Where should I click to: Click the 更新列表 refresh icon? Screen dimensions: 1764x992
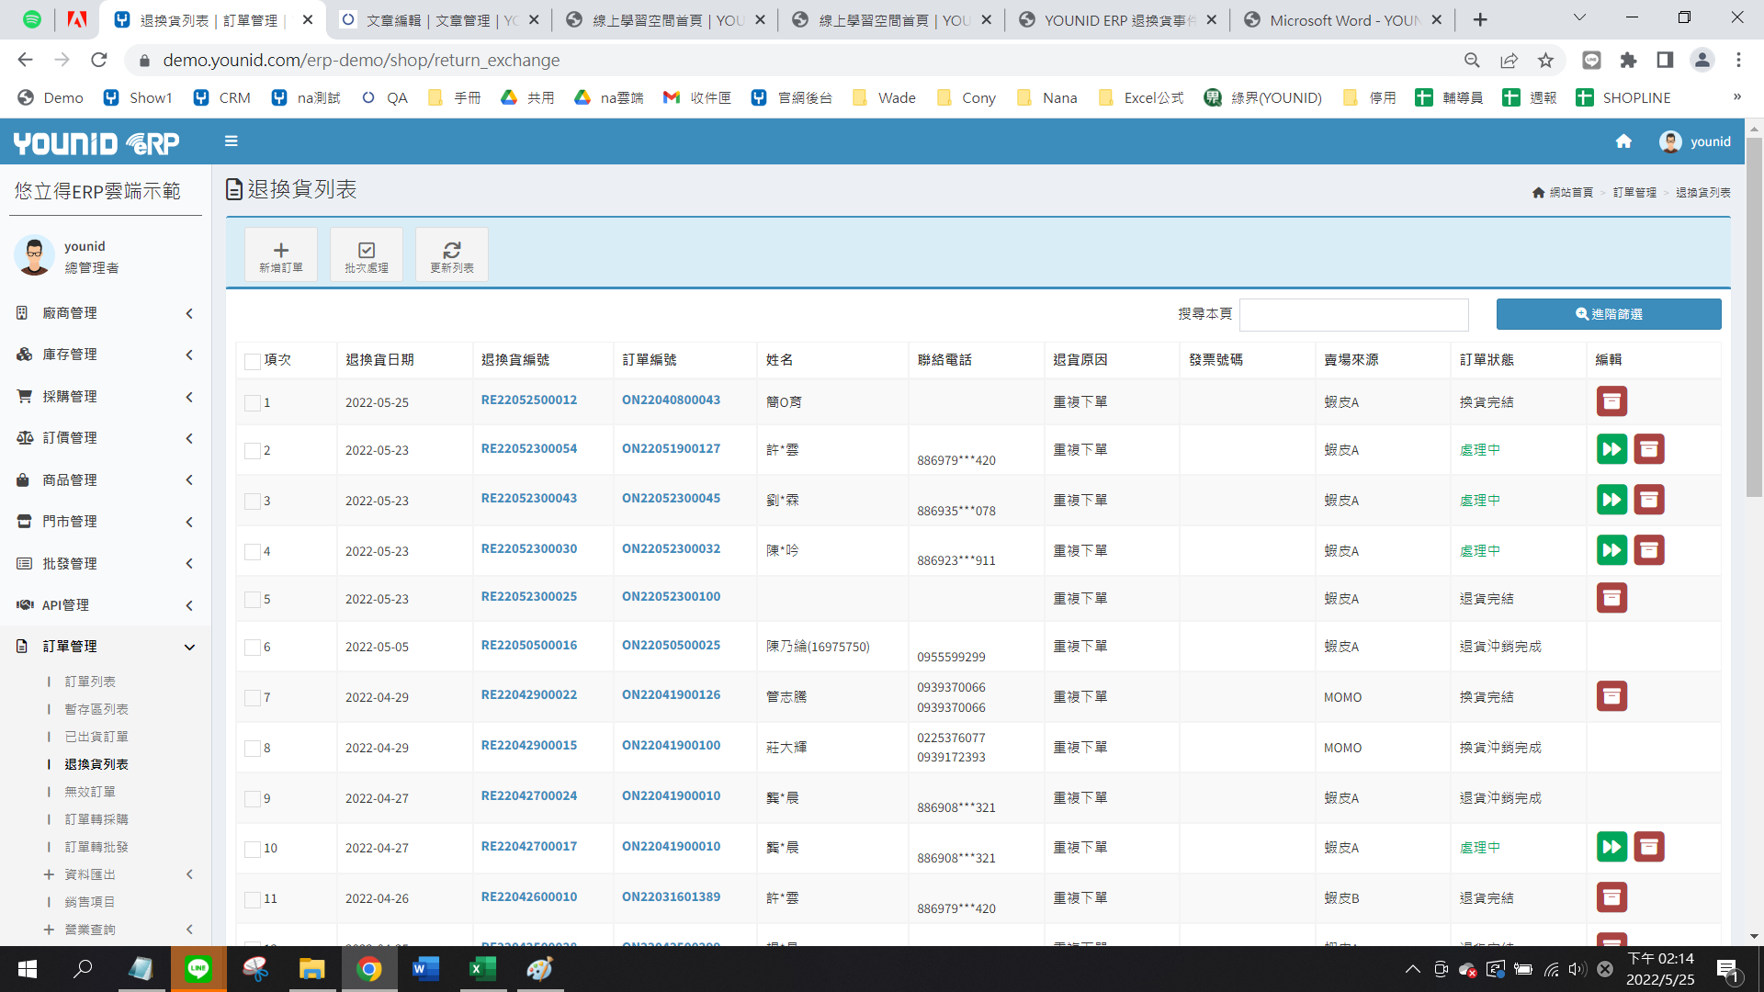pyautogui.click(x=451, y=251)
